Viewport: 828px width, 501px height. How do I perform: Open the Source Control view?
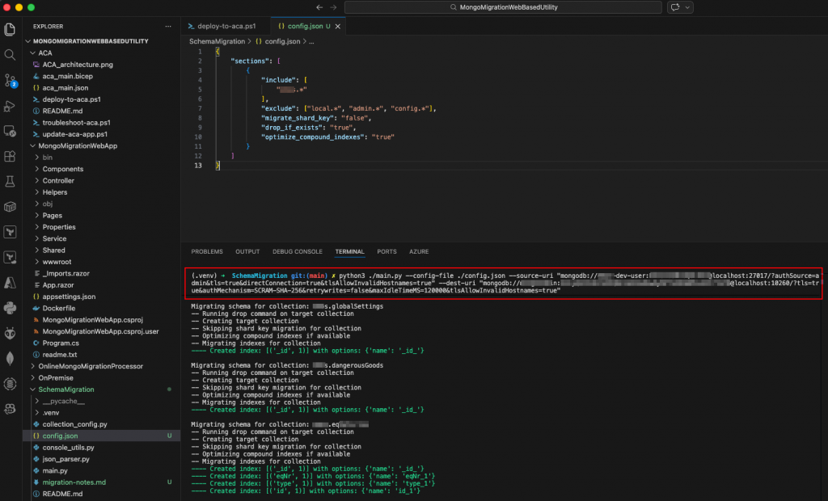point(10,80)
